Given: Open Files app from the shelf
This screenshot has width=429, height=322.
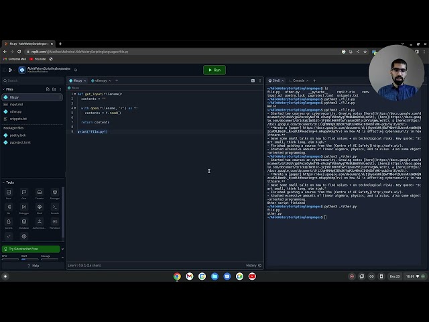Looking at the screenshot, I should pyautogui.click(x=214, y=276).
